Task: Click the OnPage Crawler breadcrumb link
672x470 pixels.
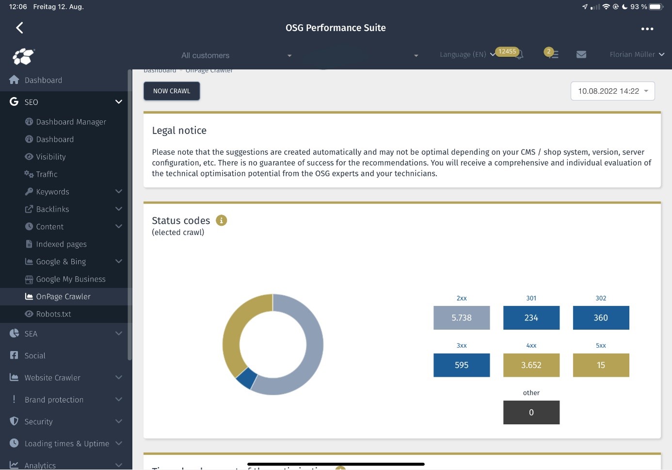Action: [x=209, y=71]
